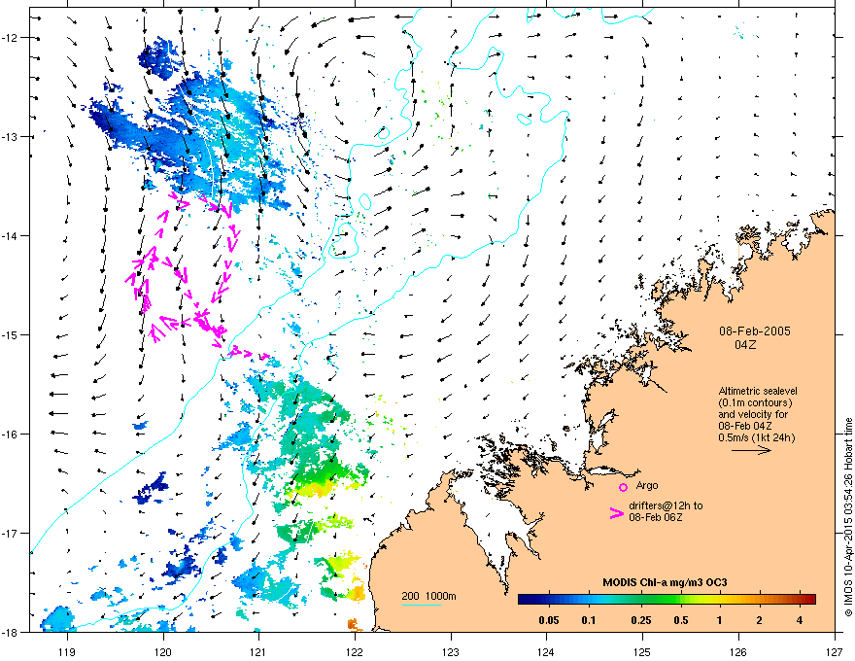The width and height of the screenshot is (855, 661).
Task: Click the colorbar value label 0.05
Action: tap(549, 620)
